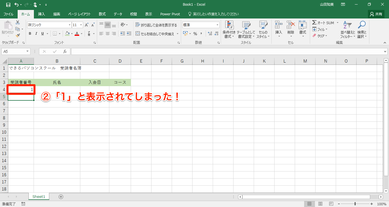Open テーブルとして書式設定 gallery
Image resolution: width=389 pixels, height=207 pixels.
click(246, 30)
